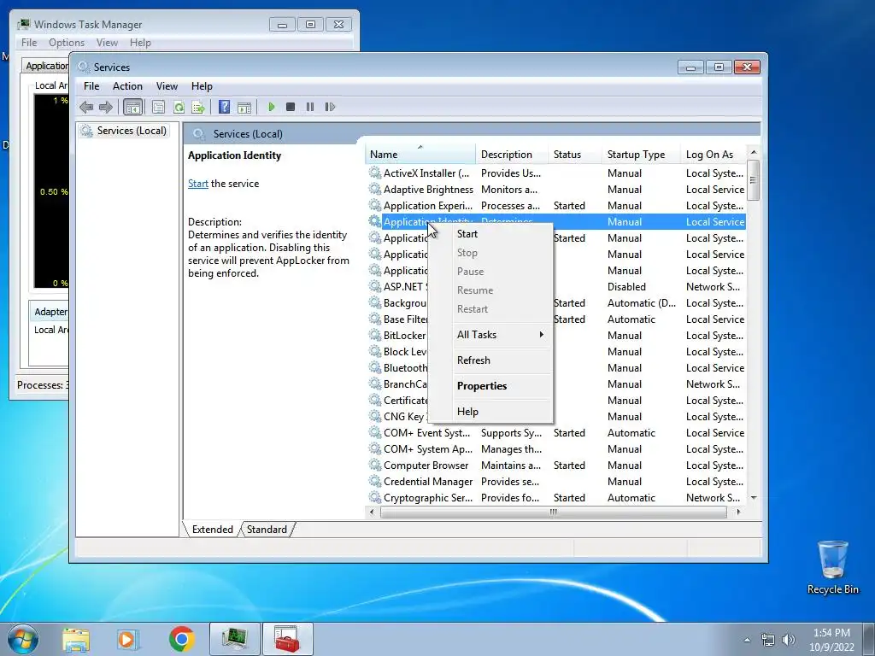The image size is (875, 656).
Task: Click the volume speaker tray icon
Action: click(789, 640)
